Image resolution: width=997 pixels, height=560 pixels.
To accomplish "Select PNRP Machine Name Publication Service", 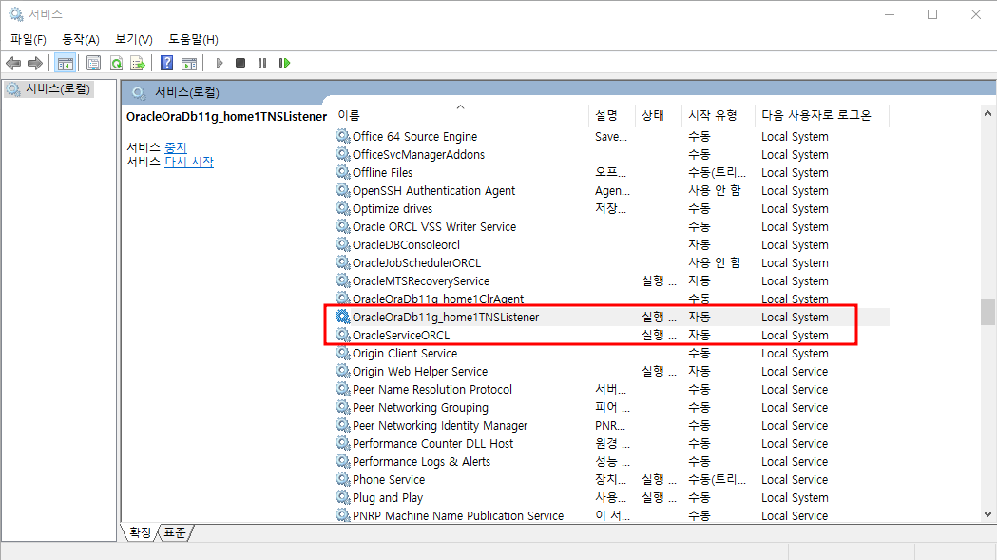I will click(x=458, y=515).
